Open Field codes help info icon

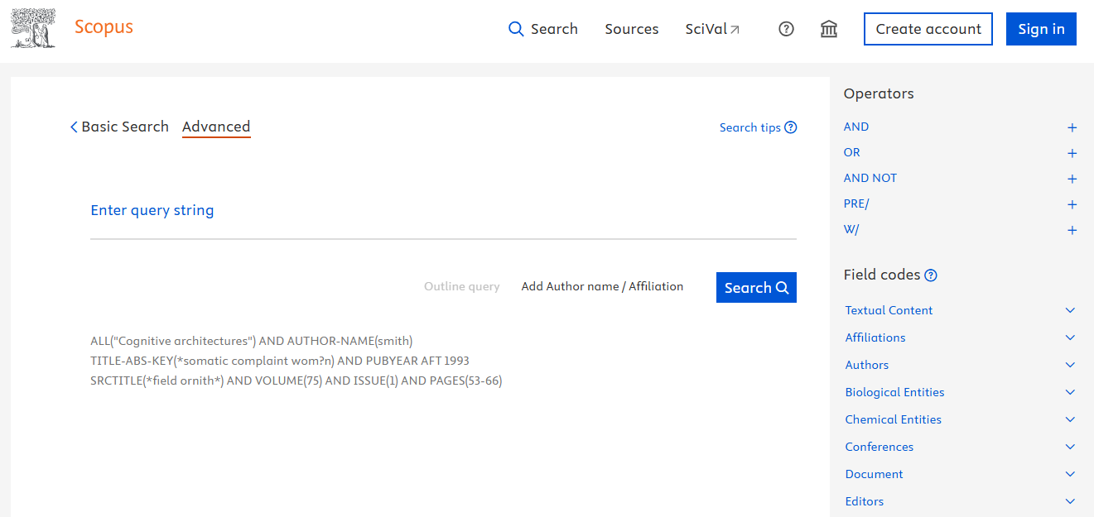pyautogui.click(x=931, y=275)
